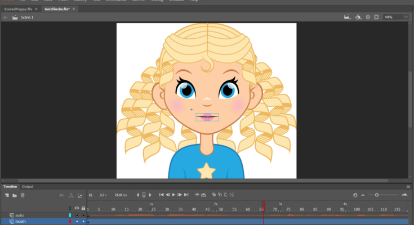Hide the audio layer
This screenshot has width=414, height=225.
(77, 215)
